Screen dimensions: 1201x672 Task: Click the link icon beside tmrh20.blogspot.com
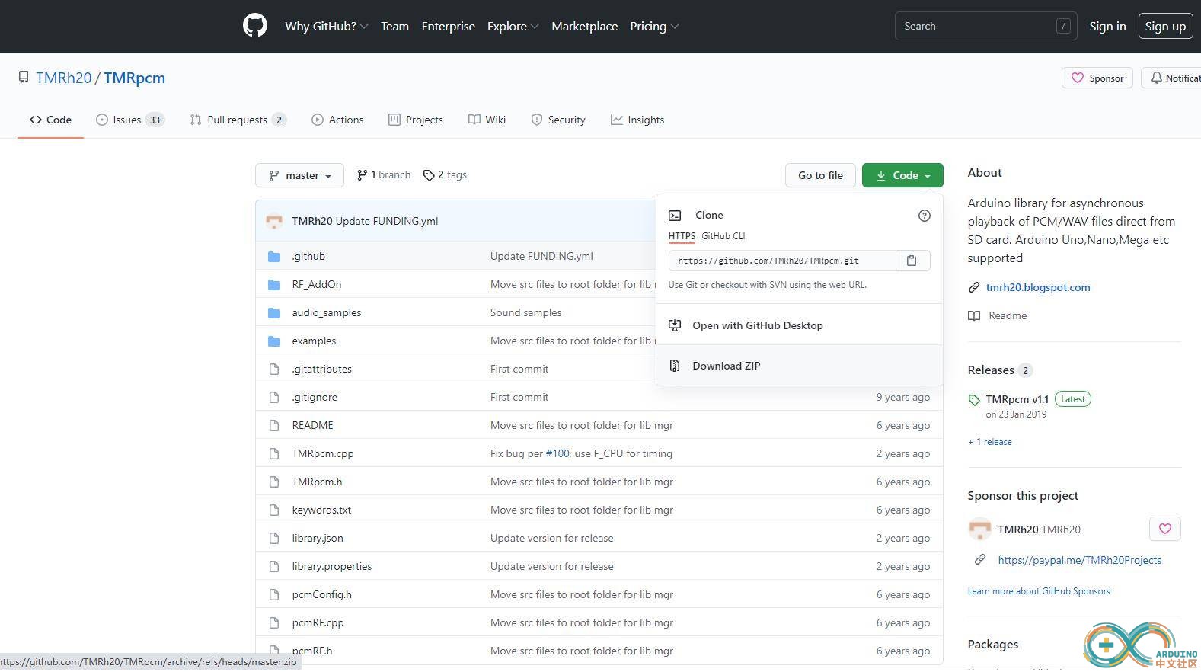(x=974, y=287)
